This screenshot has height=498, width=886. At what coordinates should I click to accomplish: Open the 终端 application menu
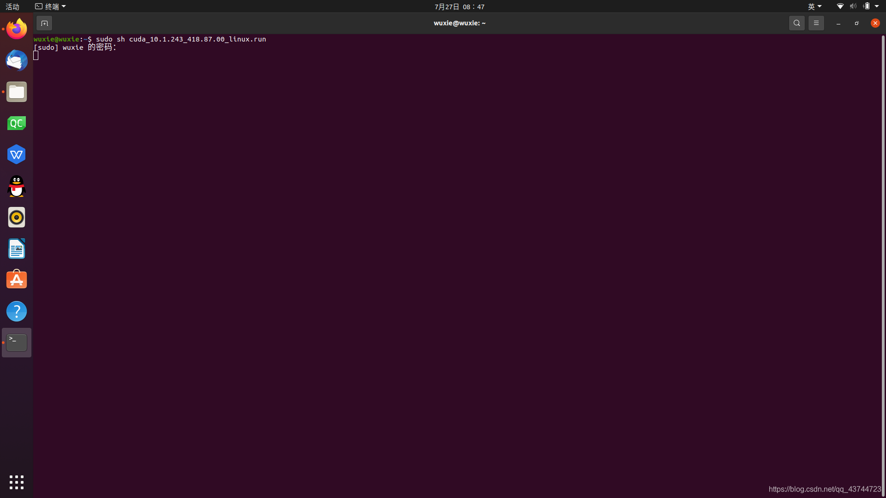pyautogui.click(x=50, y=6)
